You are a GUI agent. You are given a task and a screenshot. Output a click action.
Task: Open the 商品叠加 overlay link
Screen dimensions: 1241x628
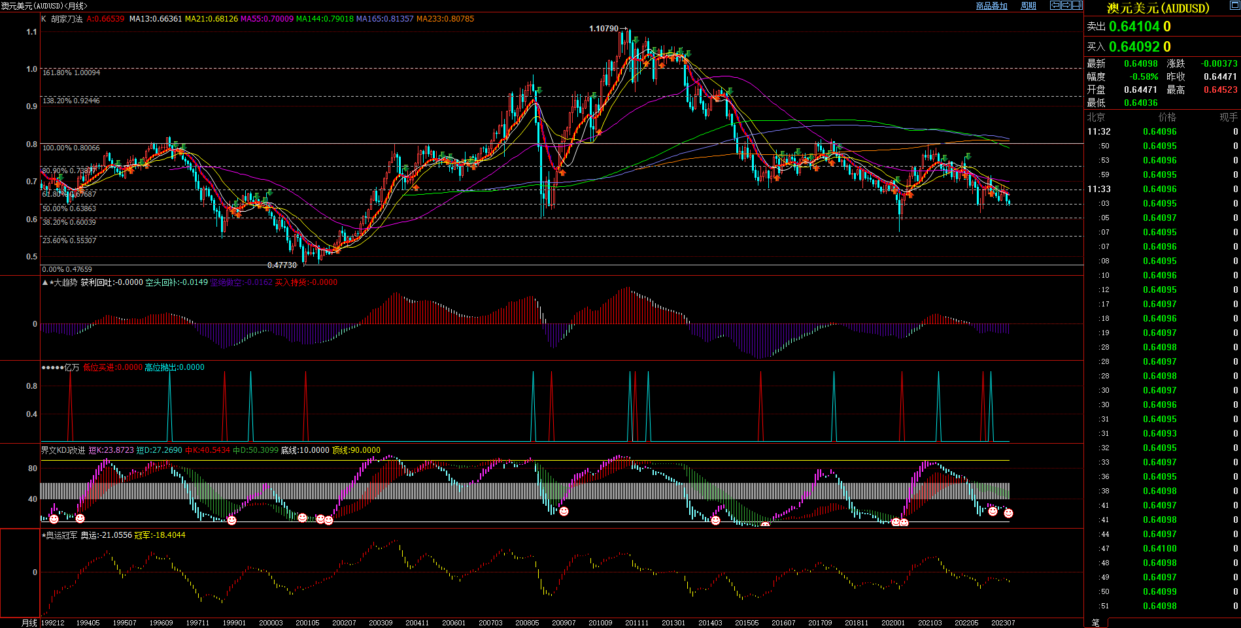[x=991, y=6]
